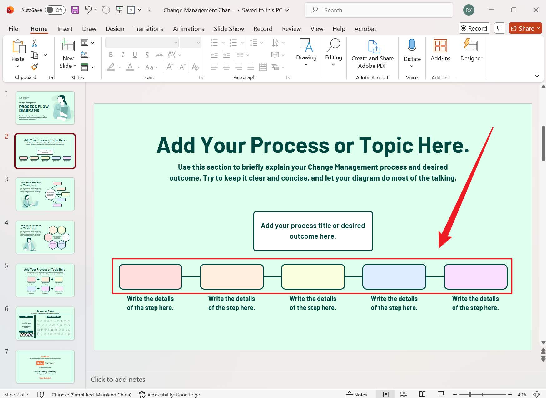Screen dimensions: 546x398
Task: Switch to Slide Sorter view
Action: (x=404, y=395)
